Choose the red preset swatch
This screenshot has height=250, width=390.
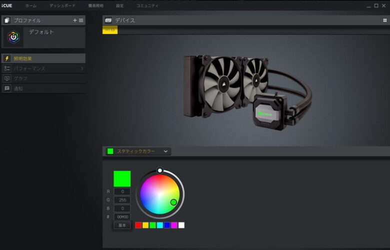click(138, 225)
